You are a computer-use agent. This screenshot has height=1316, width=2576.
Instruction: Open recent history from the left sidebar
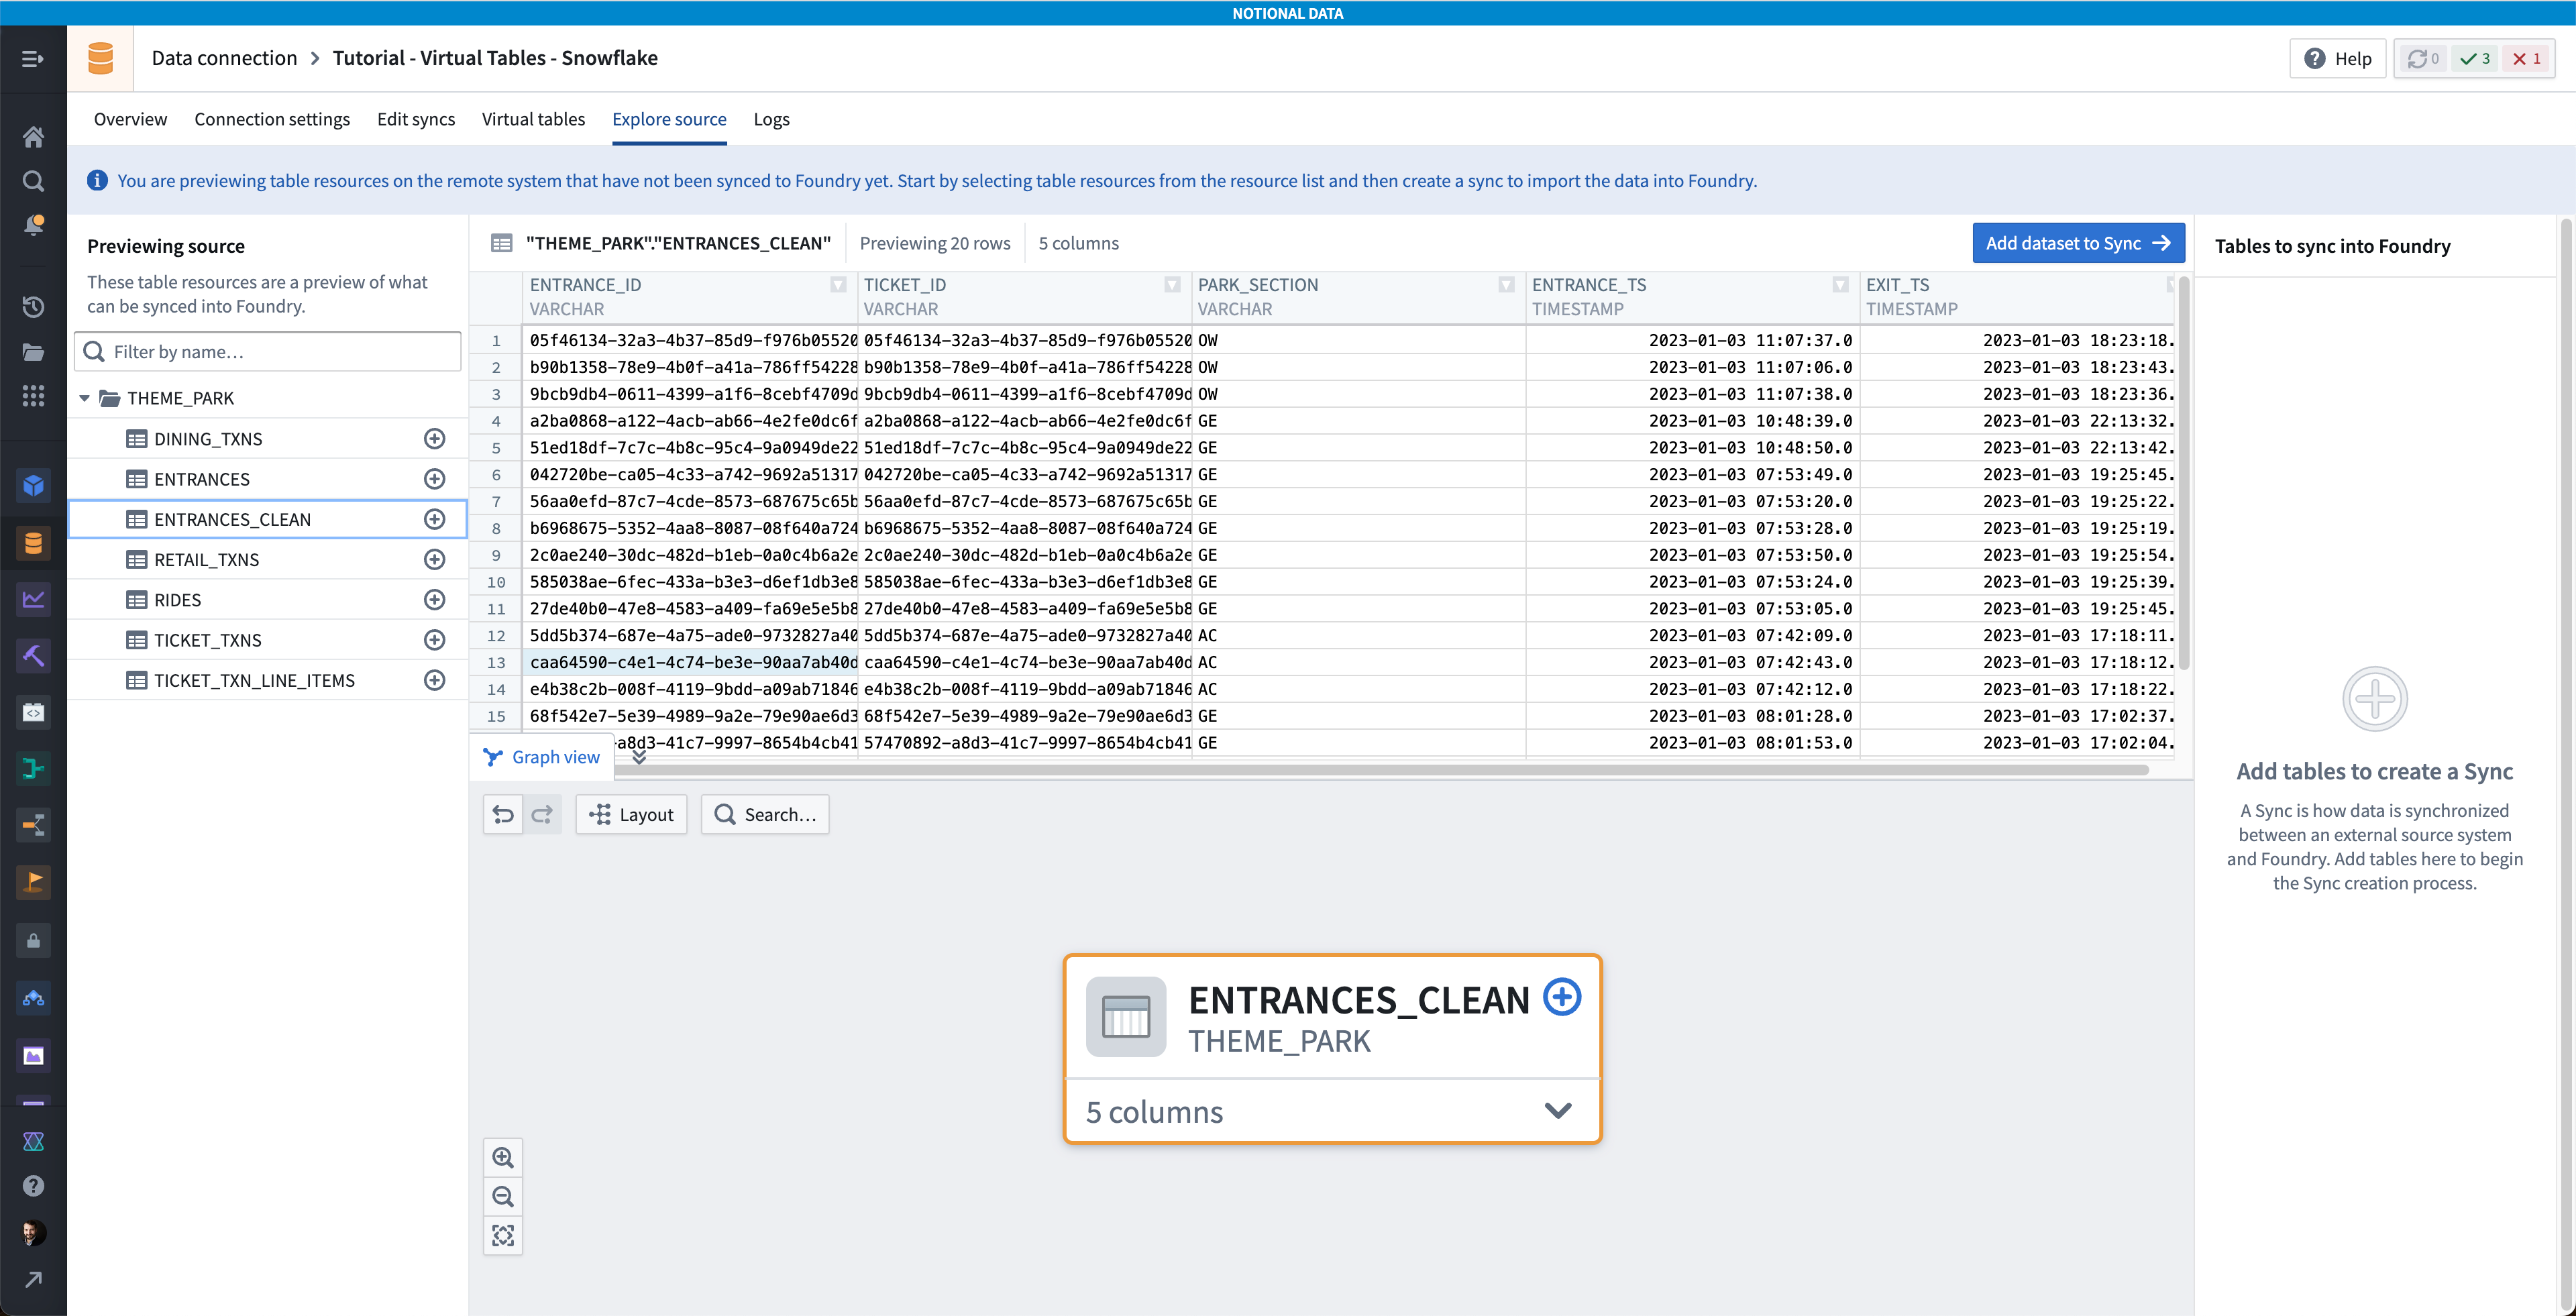click(x=33, y=307)
